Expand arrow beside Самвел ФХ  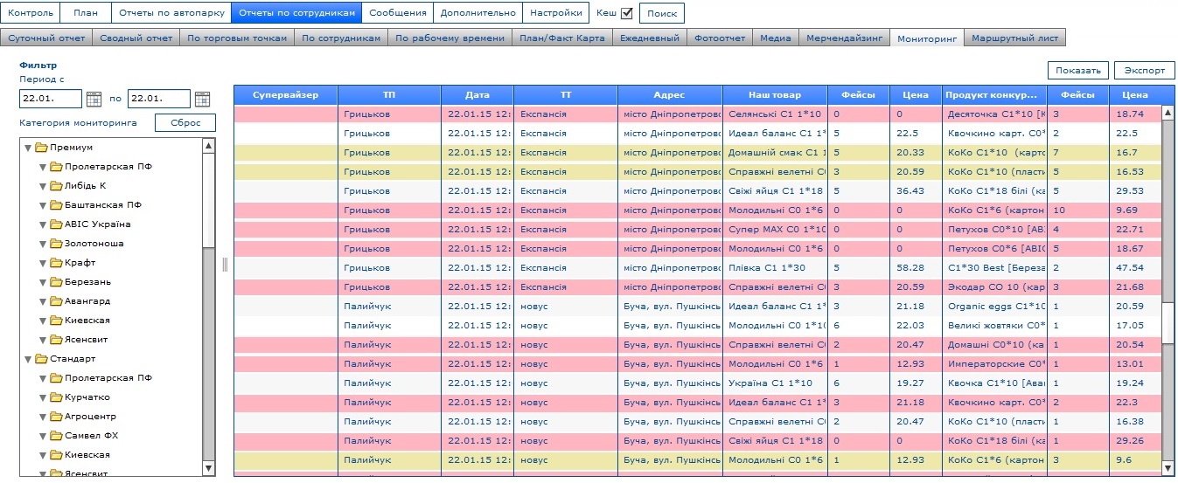click(x=42, y=436)
